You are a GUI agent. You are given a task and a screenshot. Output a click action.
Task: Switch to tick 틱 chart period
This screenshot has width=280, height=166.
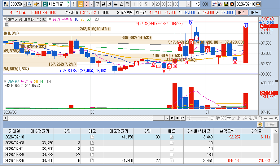[128, 4]
